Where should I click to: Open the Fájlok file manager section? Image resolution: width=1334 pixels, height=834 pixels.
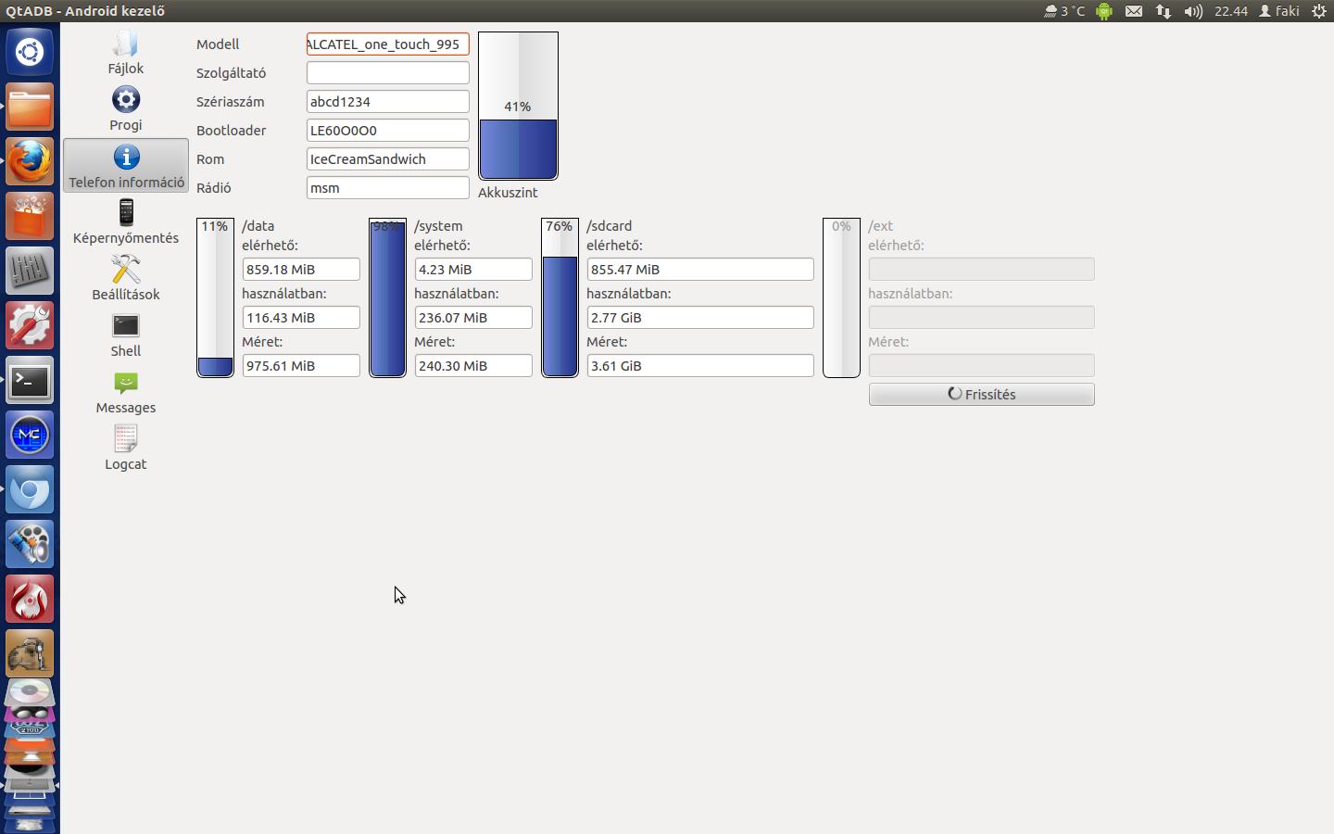coord(126,54)
